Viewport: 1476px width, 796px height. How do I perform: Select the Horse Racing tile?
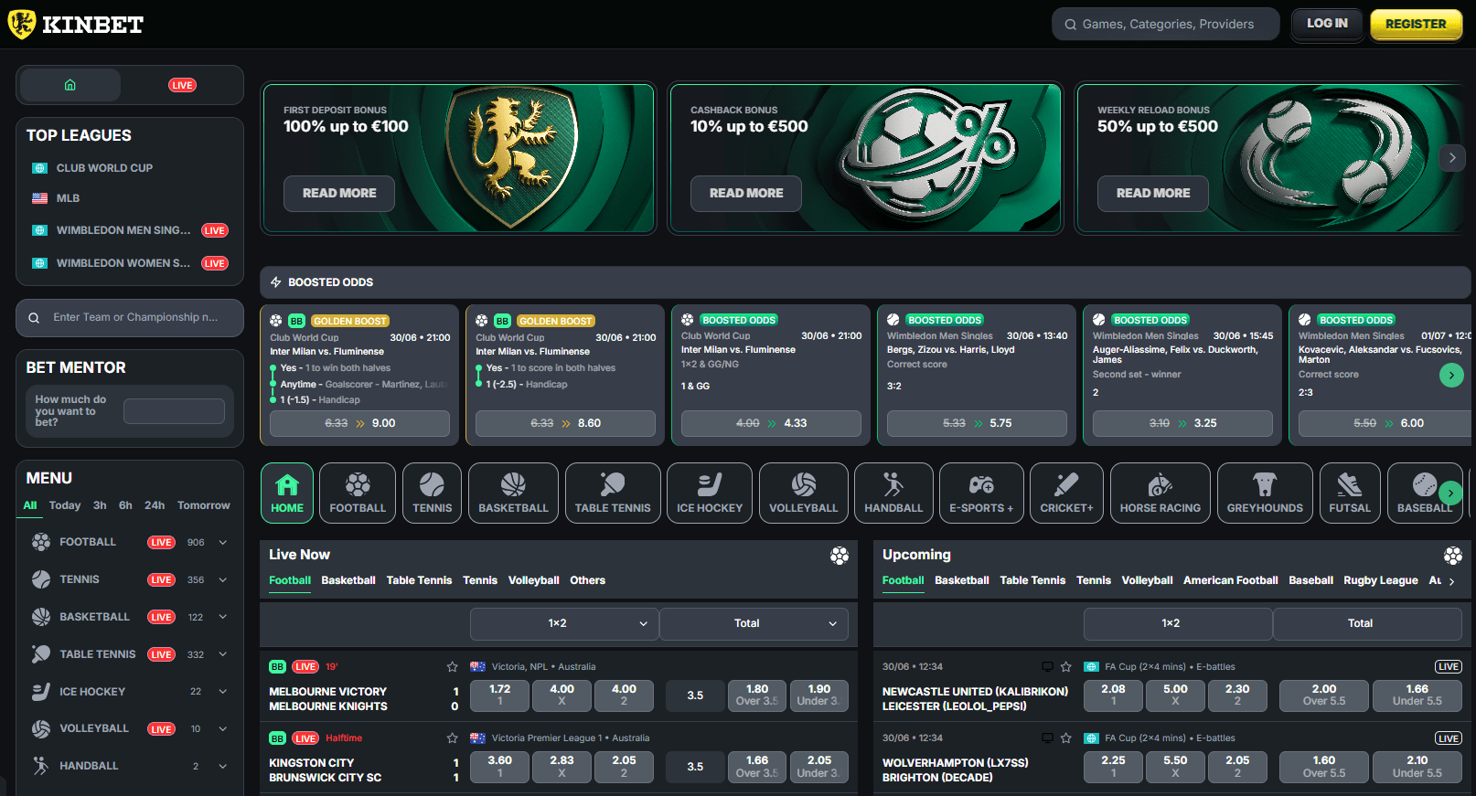[1160, 493]
